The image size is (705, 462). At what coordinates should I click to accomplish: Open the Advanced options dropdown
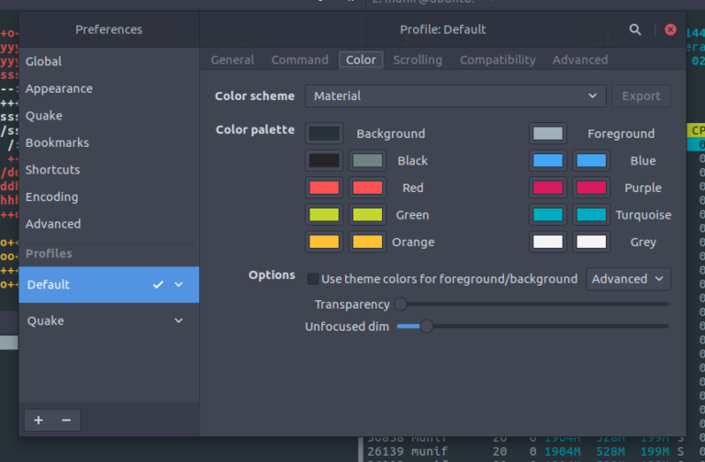click(x=628, y=279)
